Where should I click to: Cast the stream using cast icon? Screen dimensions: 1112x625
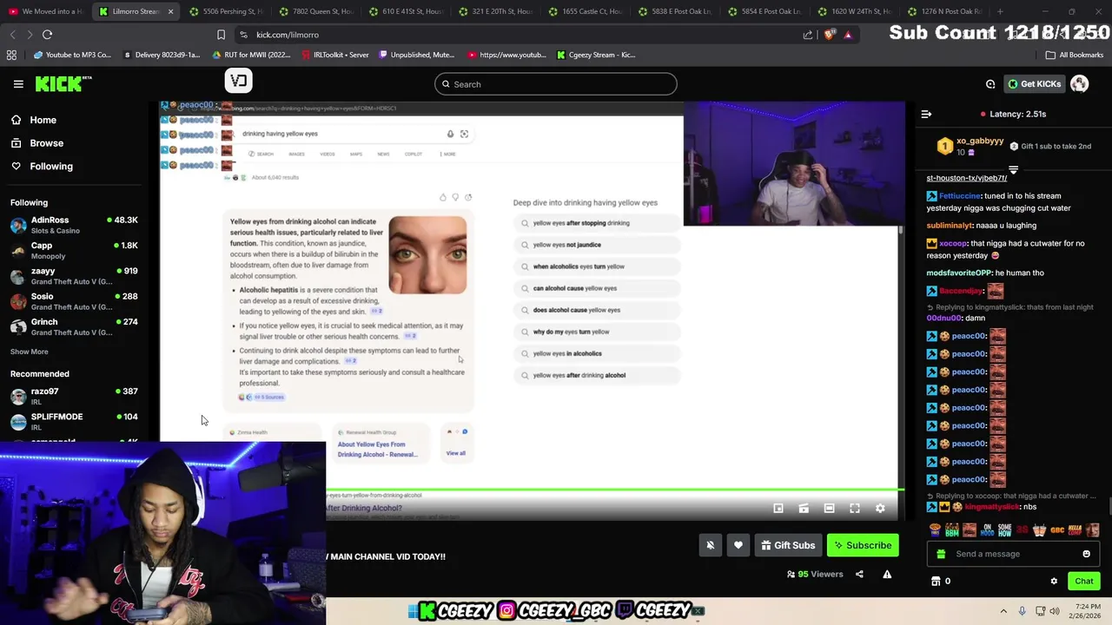804,509
